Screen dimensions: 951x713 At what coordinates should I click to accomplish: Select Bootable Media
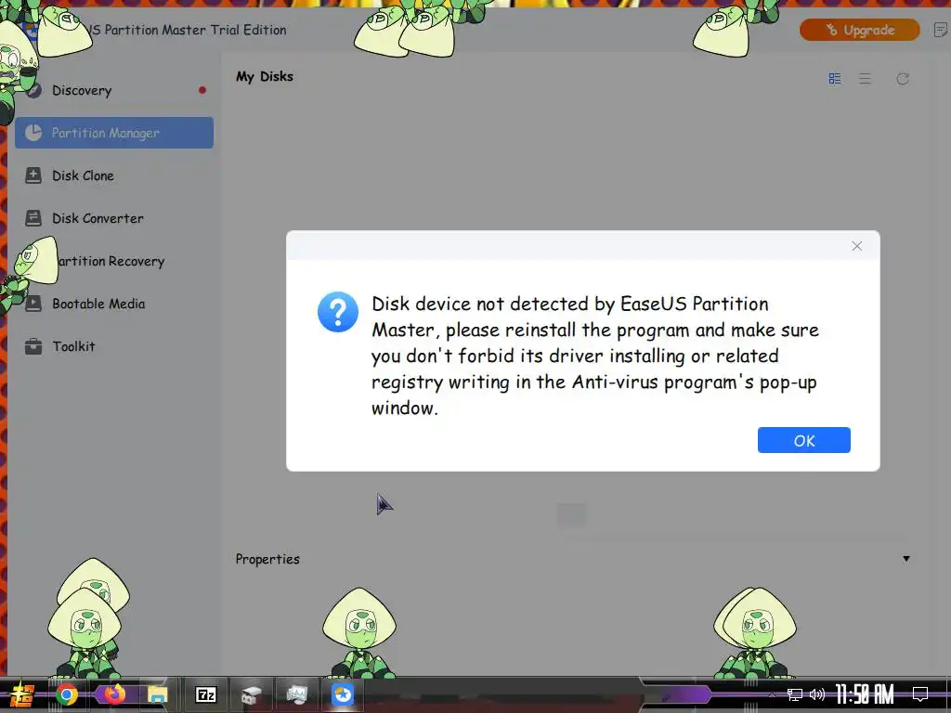(x=114, y=304)
